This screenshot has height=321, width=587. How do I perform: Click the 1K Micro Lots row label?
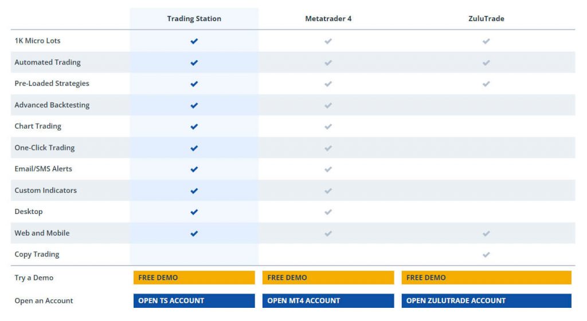point(37,41)
